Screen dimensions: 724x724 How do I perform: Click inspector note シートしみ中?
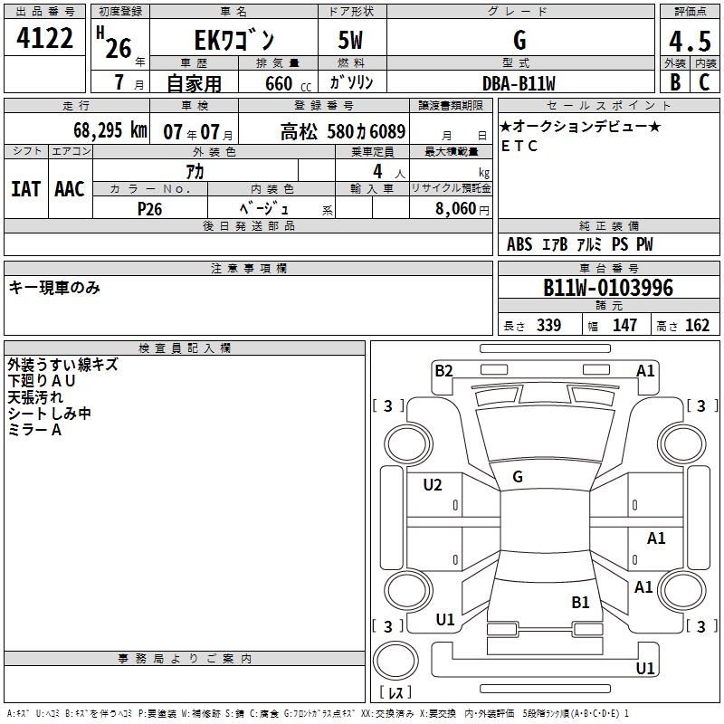[x=50, y=414]
